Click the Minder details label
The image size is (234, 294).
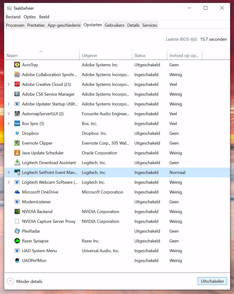click(x=29, y=282)
